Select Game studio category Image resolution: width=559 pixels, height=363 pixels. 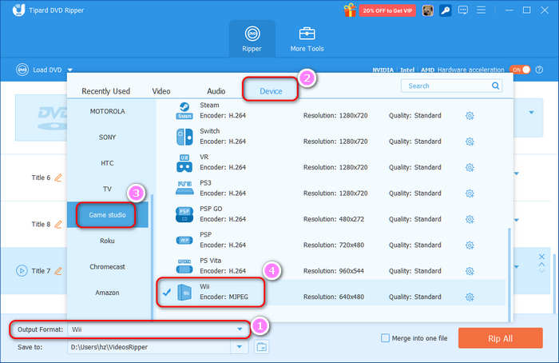107,215
